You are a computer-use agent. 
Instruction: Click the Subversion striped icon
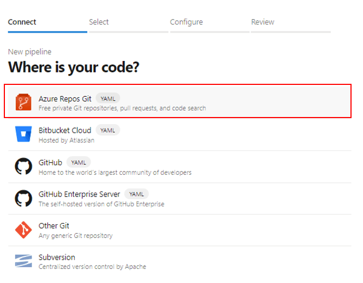(x=23, y=261)
